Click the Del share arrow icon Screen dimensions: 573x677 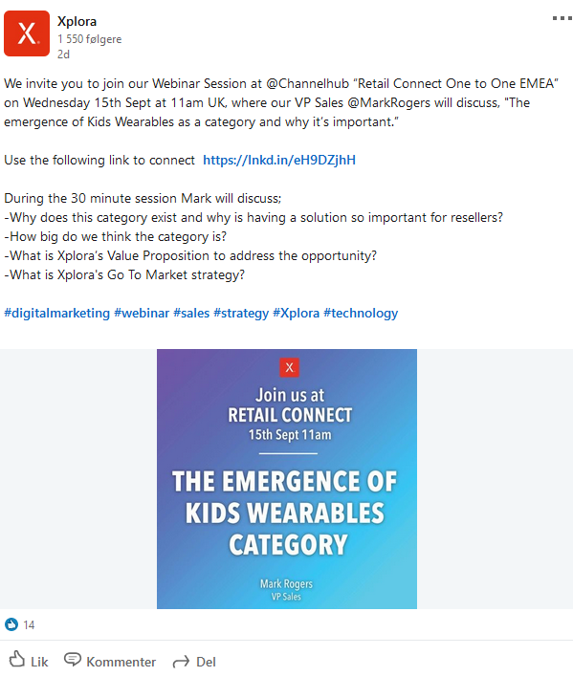pos(181,662)
